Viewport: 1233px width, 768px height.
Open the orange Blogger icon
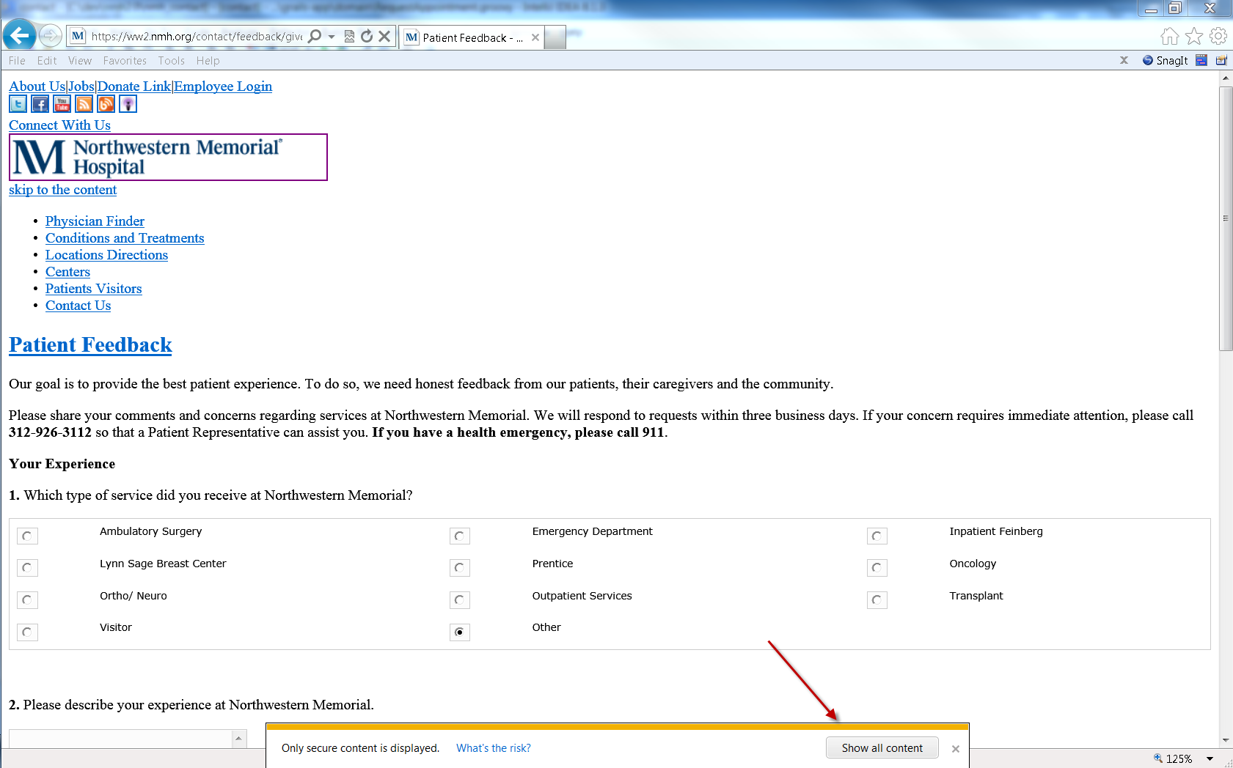click(x=106, y=104)
